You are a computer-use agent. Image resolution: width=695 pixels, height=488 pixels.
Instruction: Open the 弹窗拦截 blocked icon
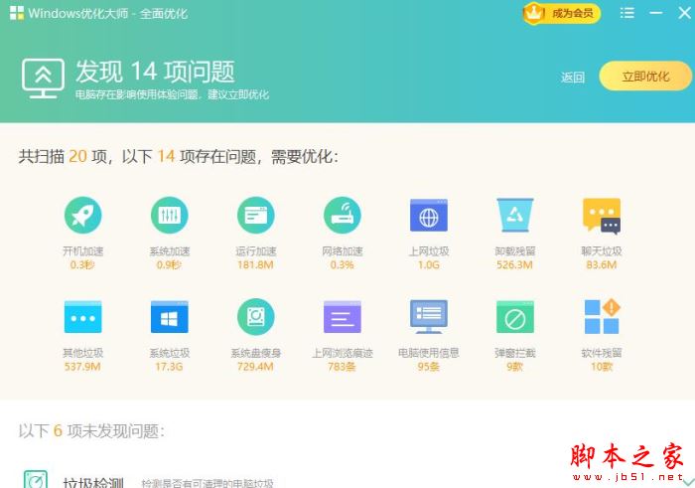click(515, 317)
